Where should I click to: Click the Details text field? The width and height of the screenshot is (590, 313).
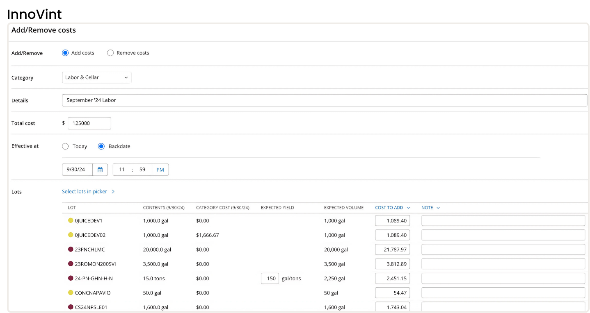[x=324, y=100]
